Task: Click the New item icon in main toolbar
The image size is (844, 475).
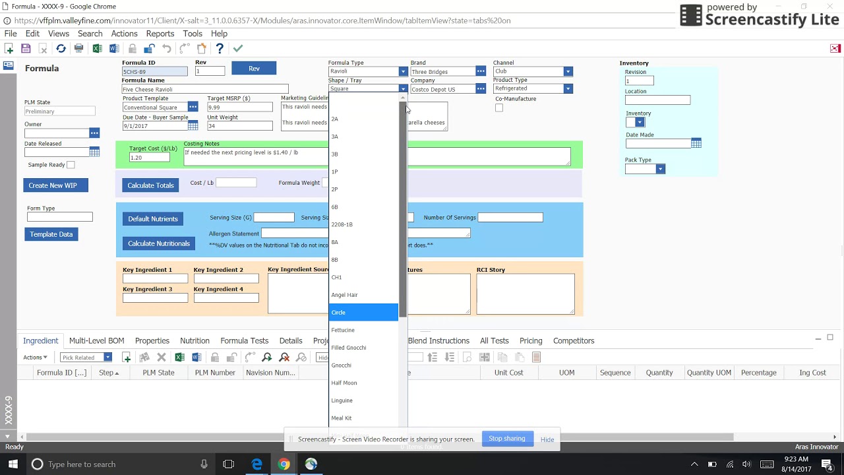Action: pos(9,49)
